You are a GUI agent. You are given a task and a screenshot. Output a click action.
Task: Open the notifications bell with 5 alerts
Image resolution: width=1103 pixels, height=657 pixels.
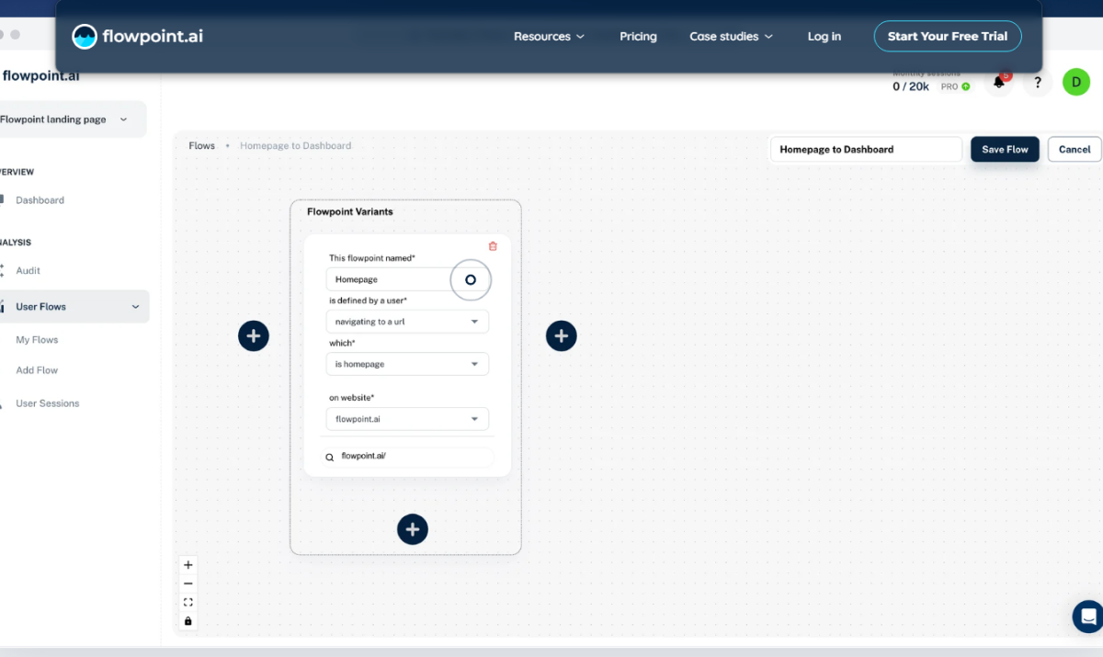pyautogui.click(x=999, y=82)
